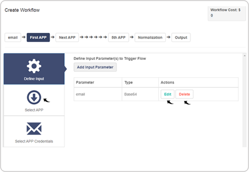Click the Actions column header
This screenshot has width=249, height=172.
(x=198, y=82)
